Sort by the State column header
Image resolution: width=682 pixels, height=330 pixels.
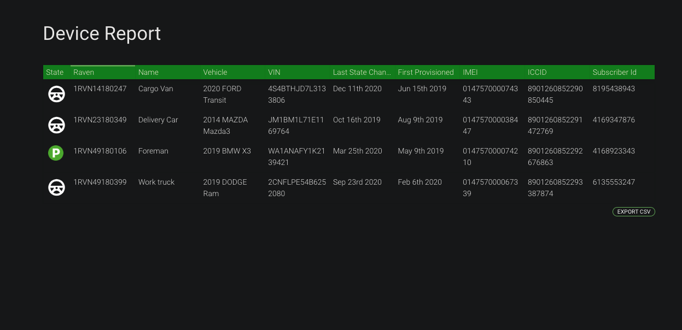tap(55, 72)
